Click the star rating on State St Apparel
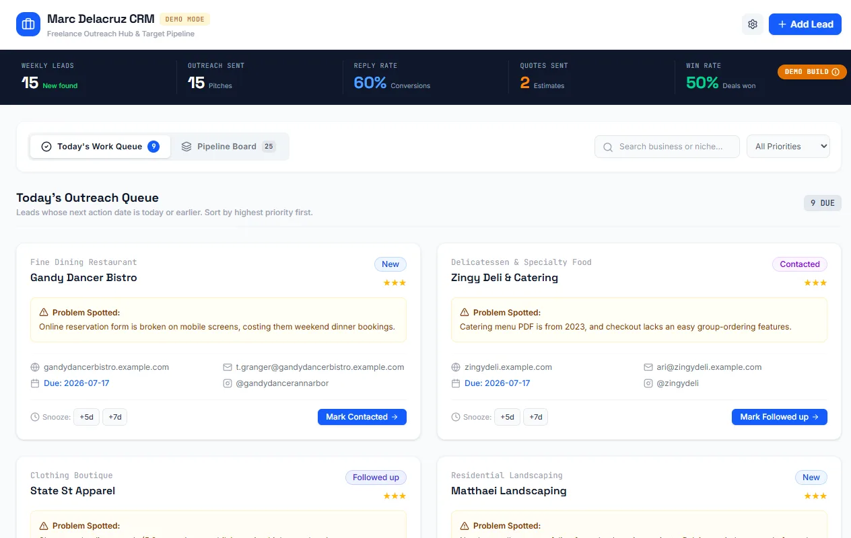The height and width of the screenshot is (538, 851). coord(395,496)
